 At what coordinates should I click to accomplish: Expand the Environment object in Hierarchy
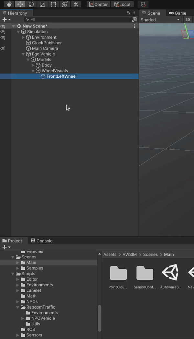pos(23,38)
